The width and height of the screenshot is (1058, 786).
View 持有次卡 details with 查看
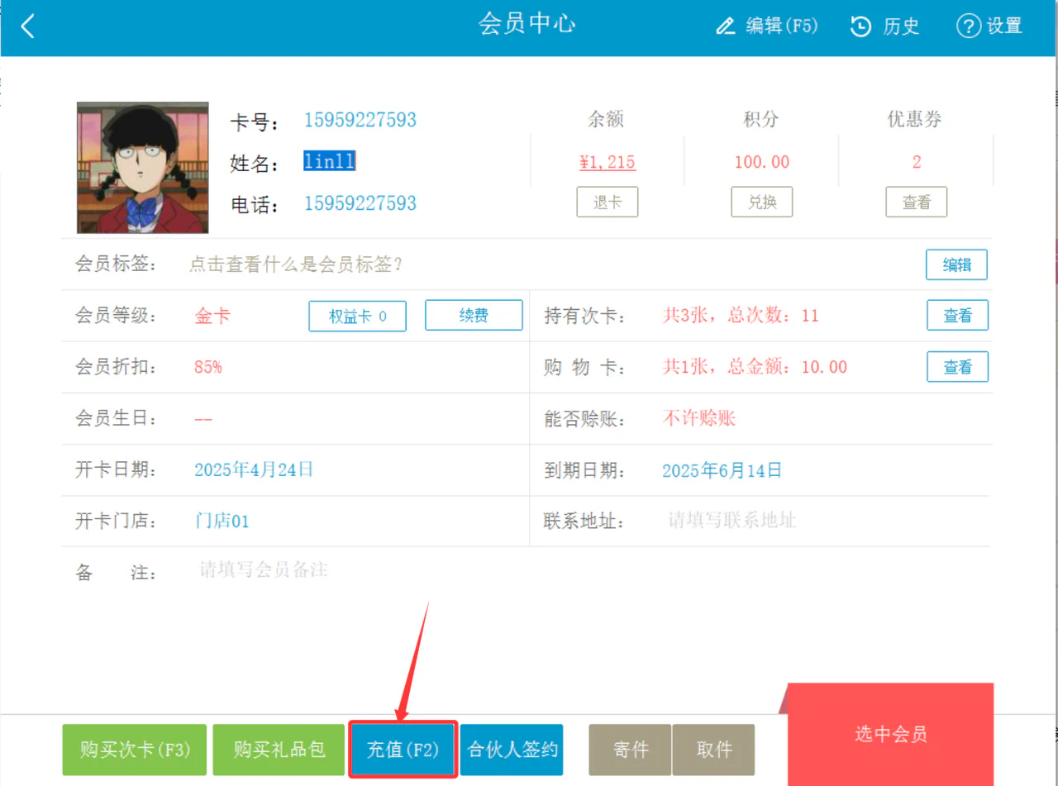click(957, 316)
